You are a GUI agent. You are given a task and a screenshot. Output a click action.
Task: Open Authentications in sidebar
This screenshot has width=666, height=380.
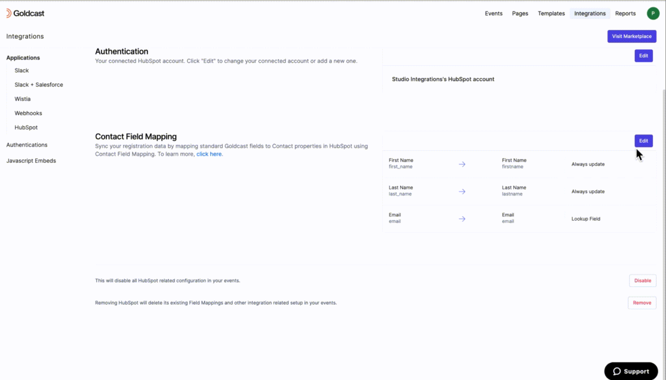[27, 145]
